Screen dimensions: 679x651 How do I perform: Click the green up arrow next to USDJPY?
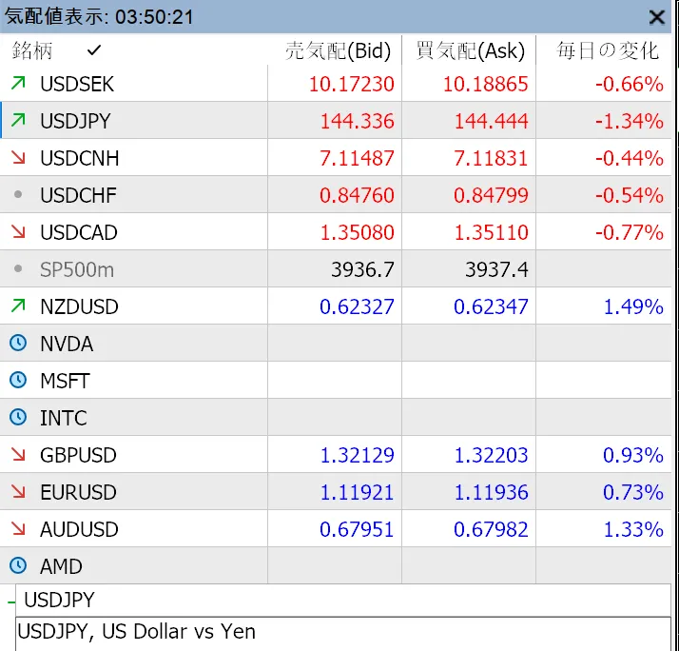[x=18, y=120]
